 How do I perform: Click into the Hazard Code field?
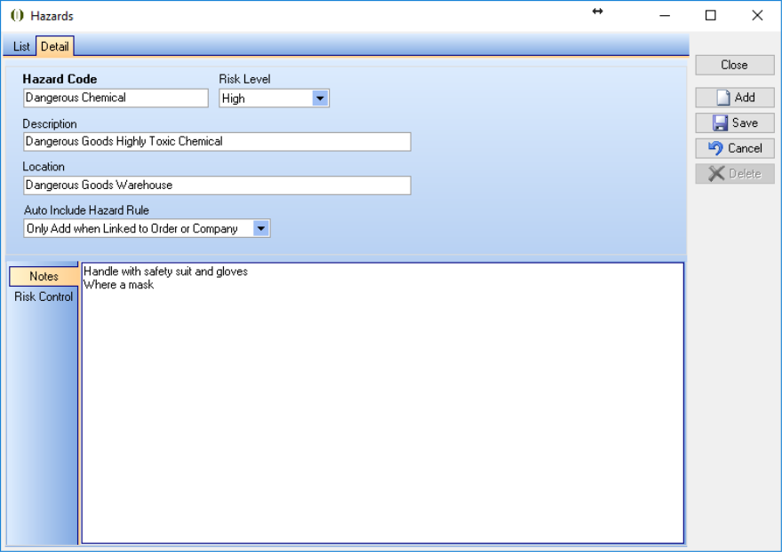coord(116,98)
